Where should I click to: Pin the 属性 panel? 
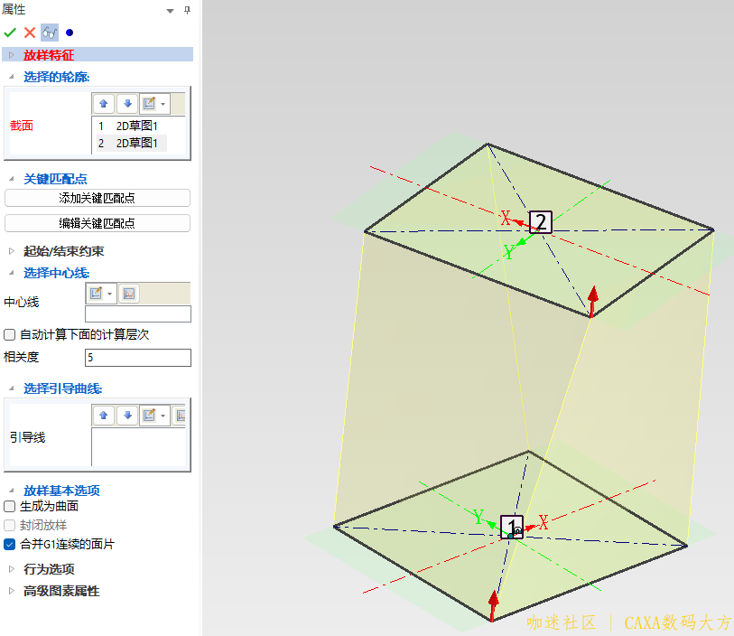click(x=187, y=10)
